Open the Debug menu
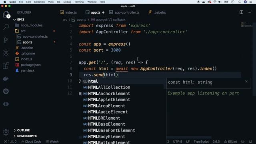This screenshot has width=256, height=144. [x=67, y=2]
